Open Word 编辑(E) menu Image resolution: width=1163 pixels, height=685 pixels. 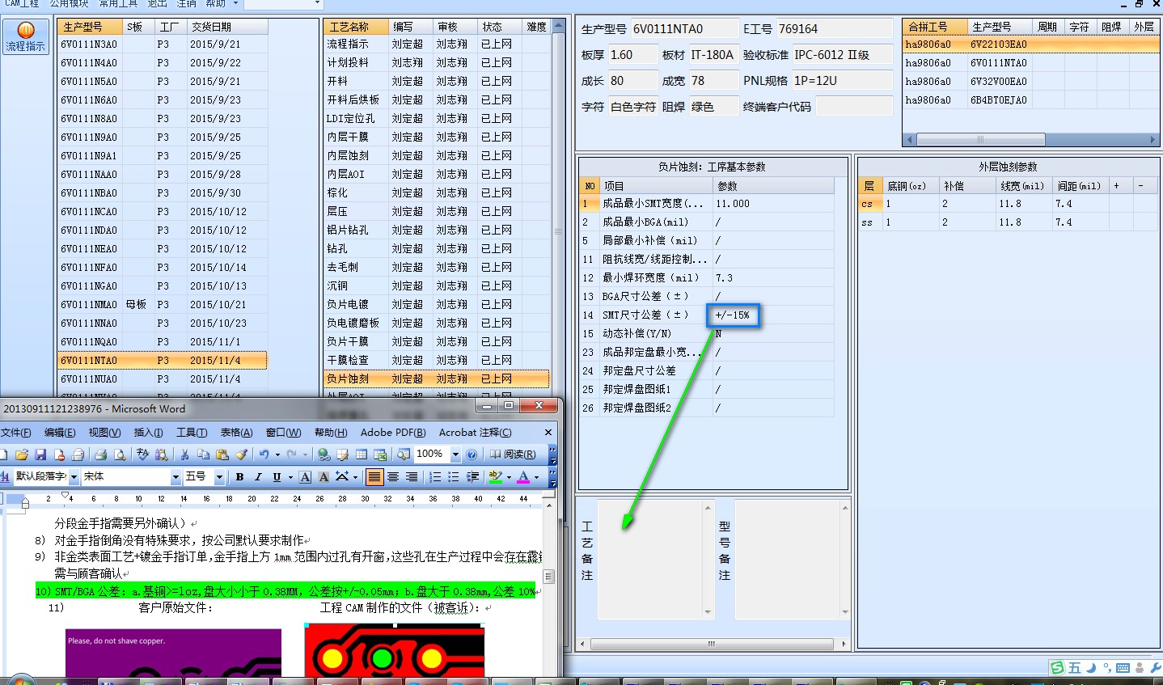[x=60, y=433]
